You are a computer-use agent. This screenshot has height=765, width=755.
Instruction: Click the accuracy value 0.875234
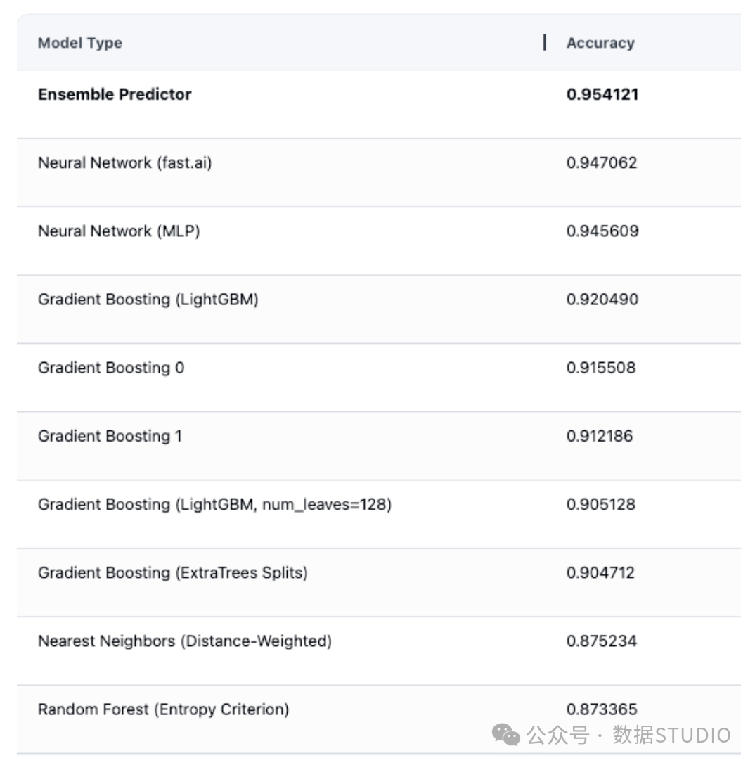(x=602, y=641)
